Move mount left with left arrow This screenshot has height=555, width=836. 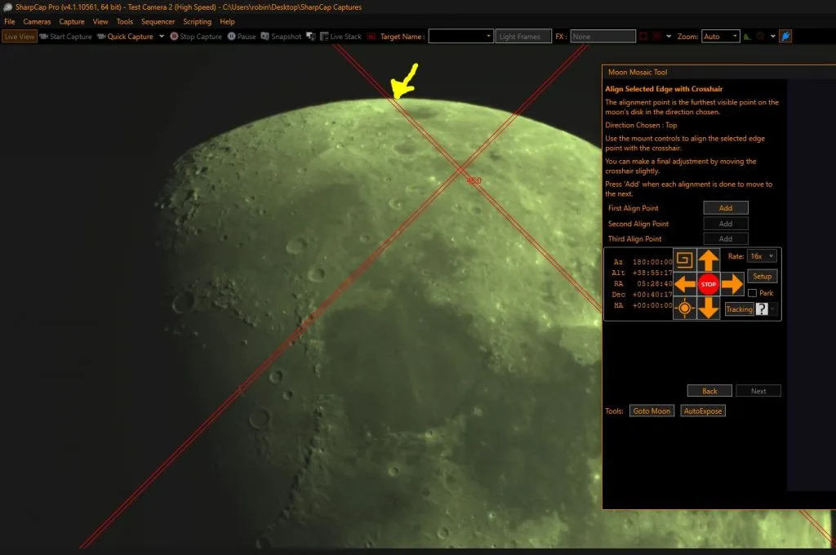coord(685,284)
